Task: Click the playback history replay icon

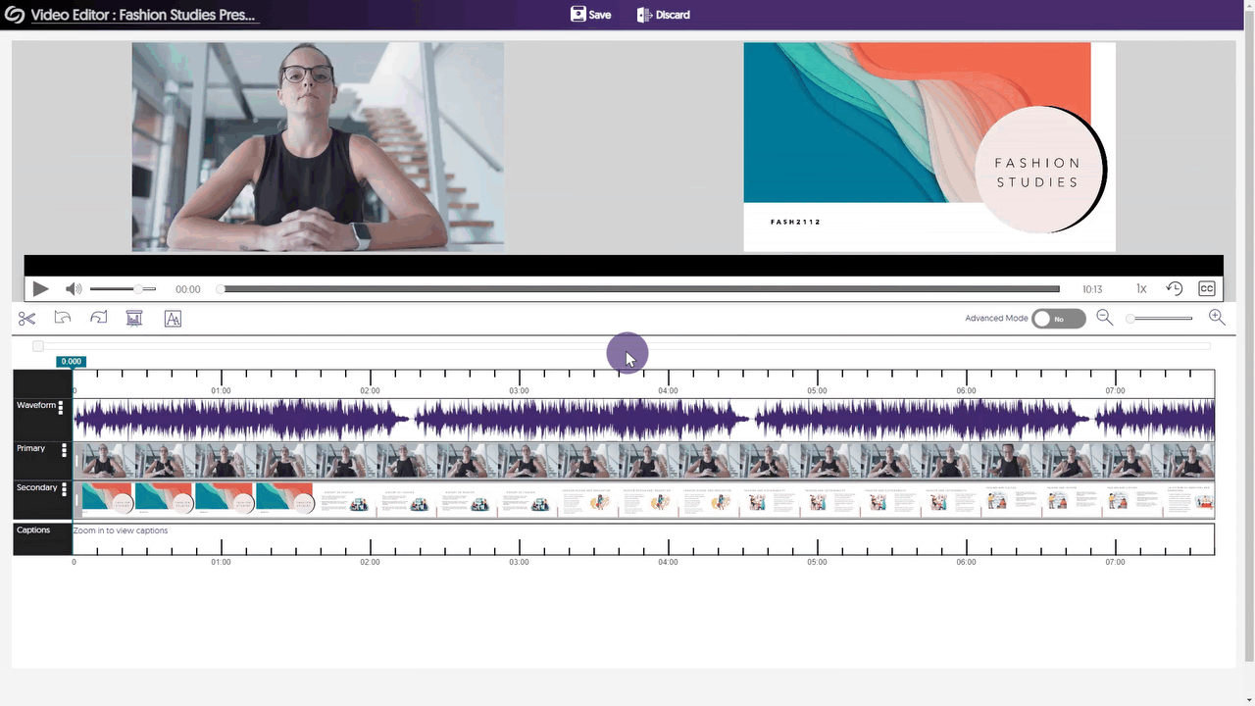Action: coord(1174,288)
